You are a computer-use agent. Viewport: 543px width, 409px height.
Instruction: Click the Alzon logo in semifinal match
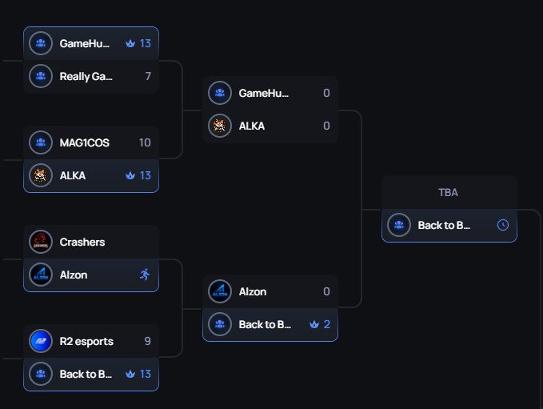[220, 291]
